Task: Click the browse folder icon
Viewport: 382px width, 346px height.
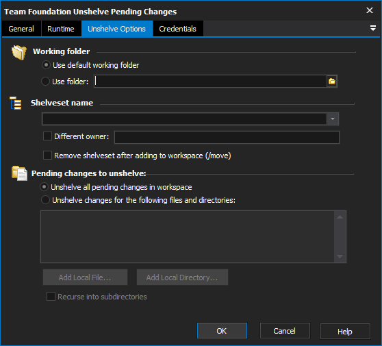Action: tap(332, 82)
